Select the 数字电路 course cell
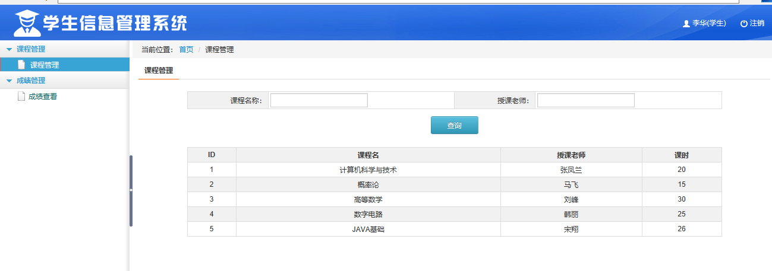Screen dimensions: 772x271 (368, 214)
